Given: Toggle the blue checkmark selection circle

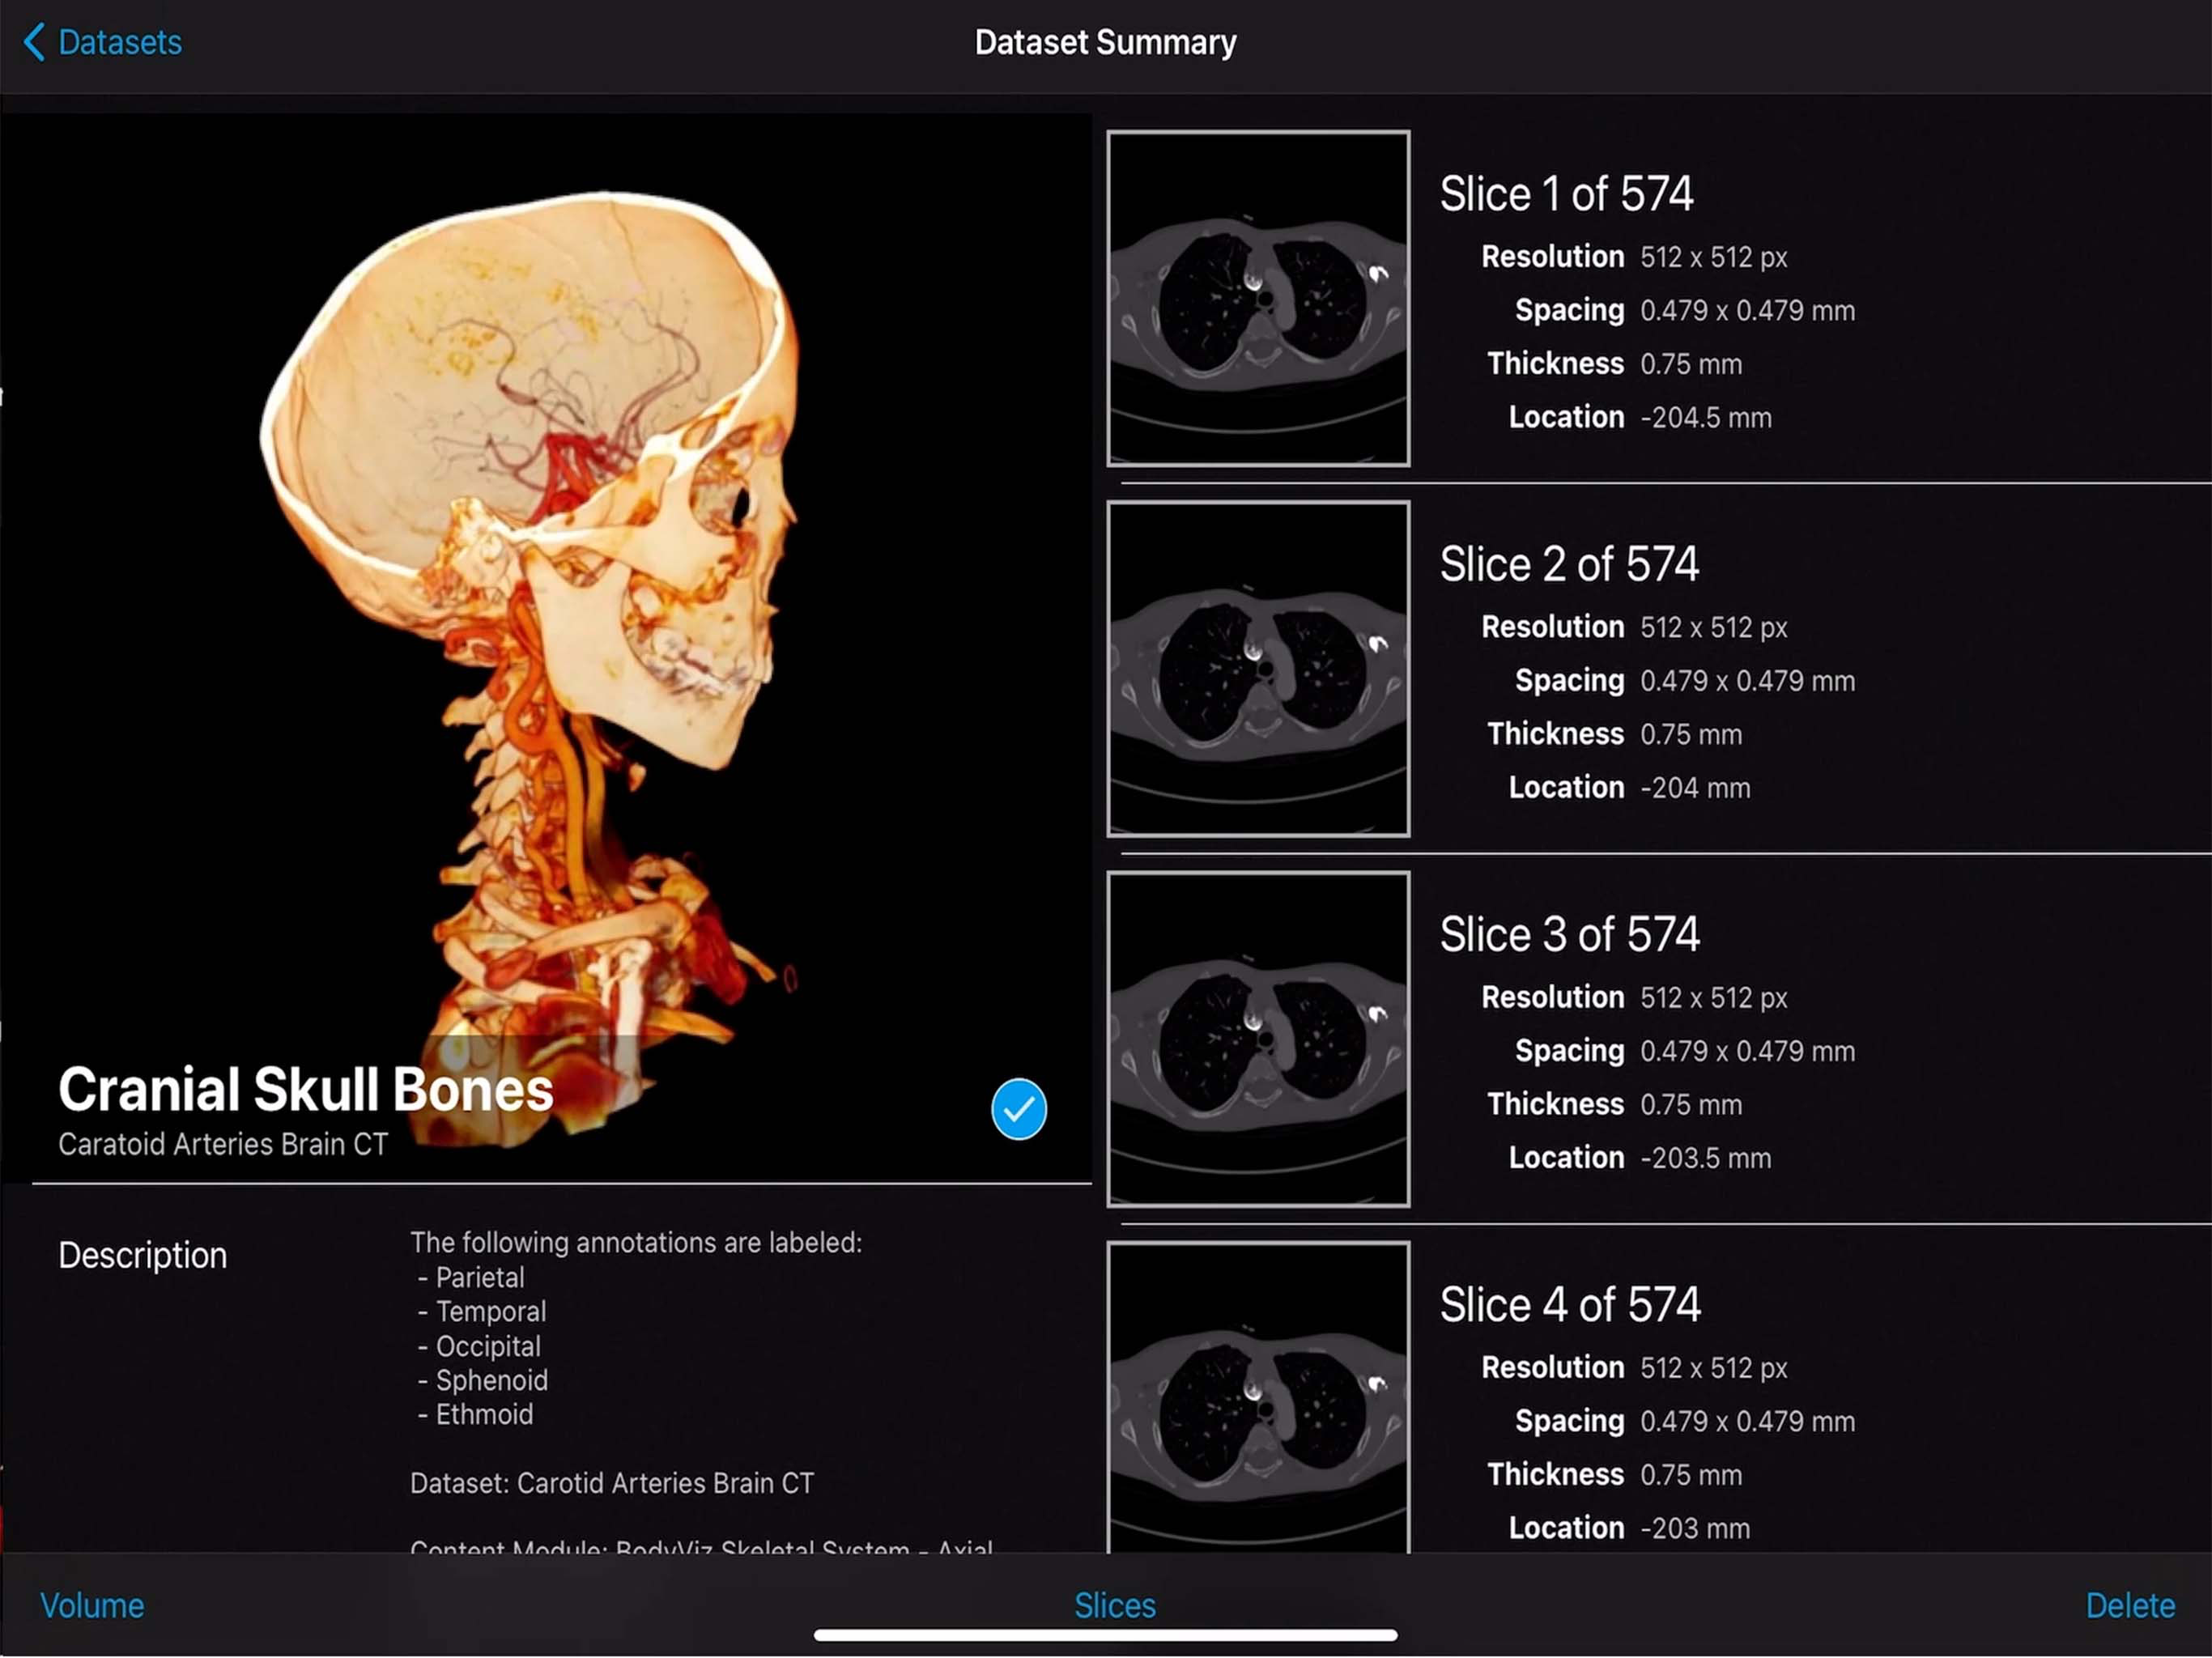Looking at the screenshot, I should tap(1018, 1109).
